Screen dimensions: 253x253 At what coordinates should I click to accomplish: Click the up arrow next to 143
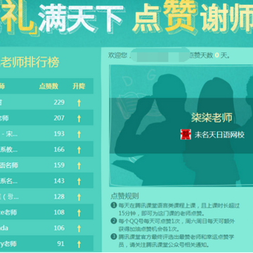click(79, 181)
